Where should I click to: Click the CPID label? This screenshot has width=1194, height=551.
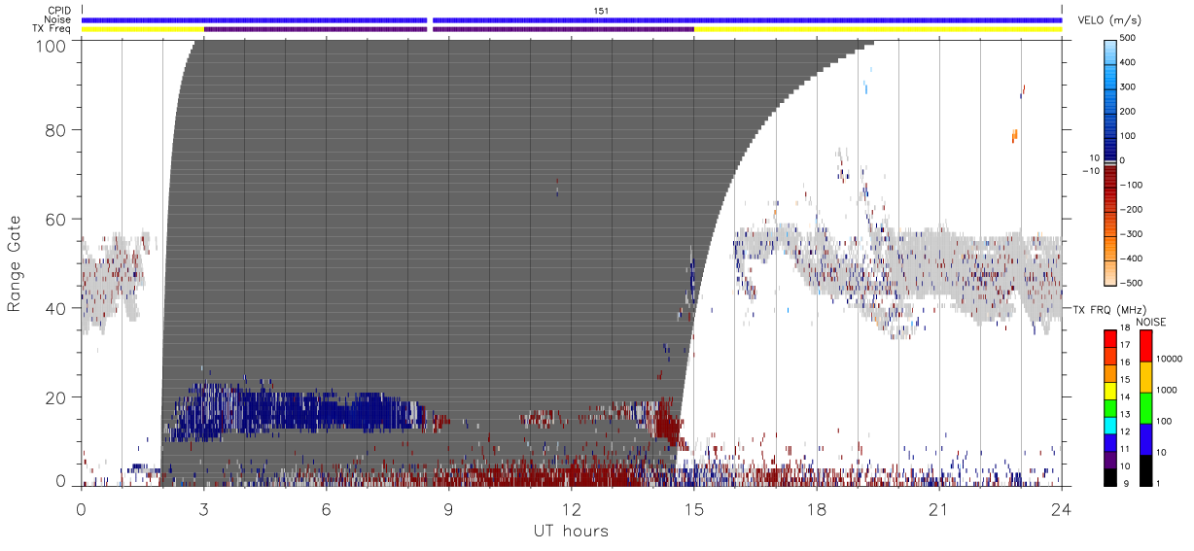coord(59,11)
